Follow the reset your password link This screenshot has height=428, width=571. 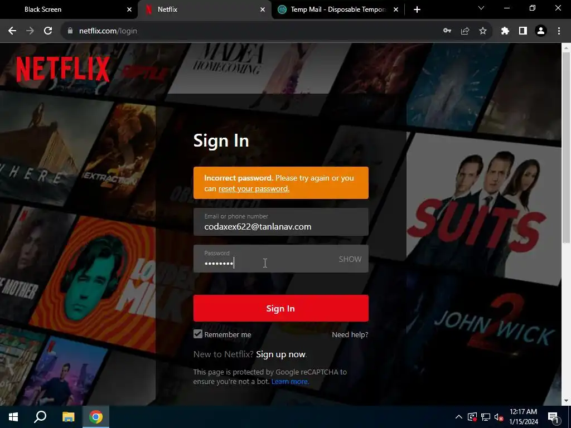click(x=254, y=188)
